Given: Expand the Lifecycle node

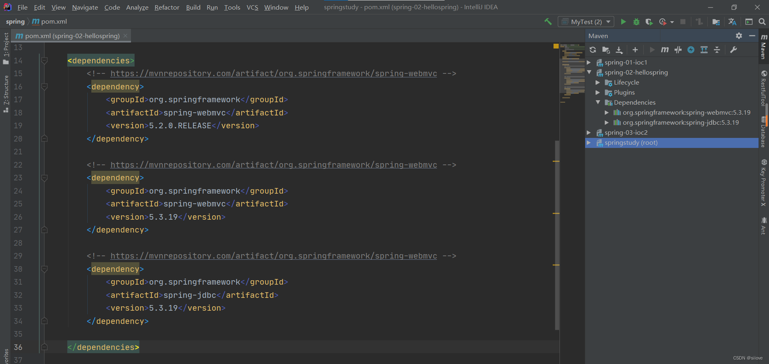Looking at the screenshot, I should (x=598, y=83).
